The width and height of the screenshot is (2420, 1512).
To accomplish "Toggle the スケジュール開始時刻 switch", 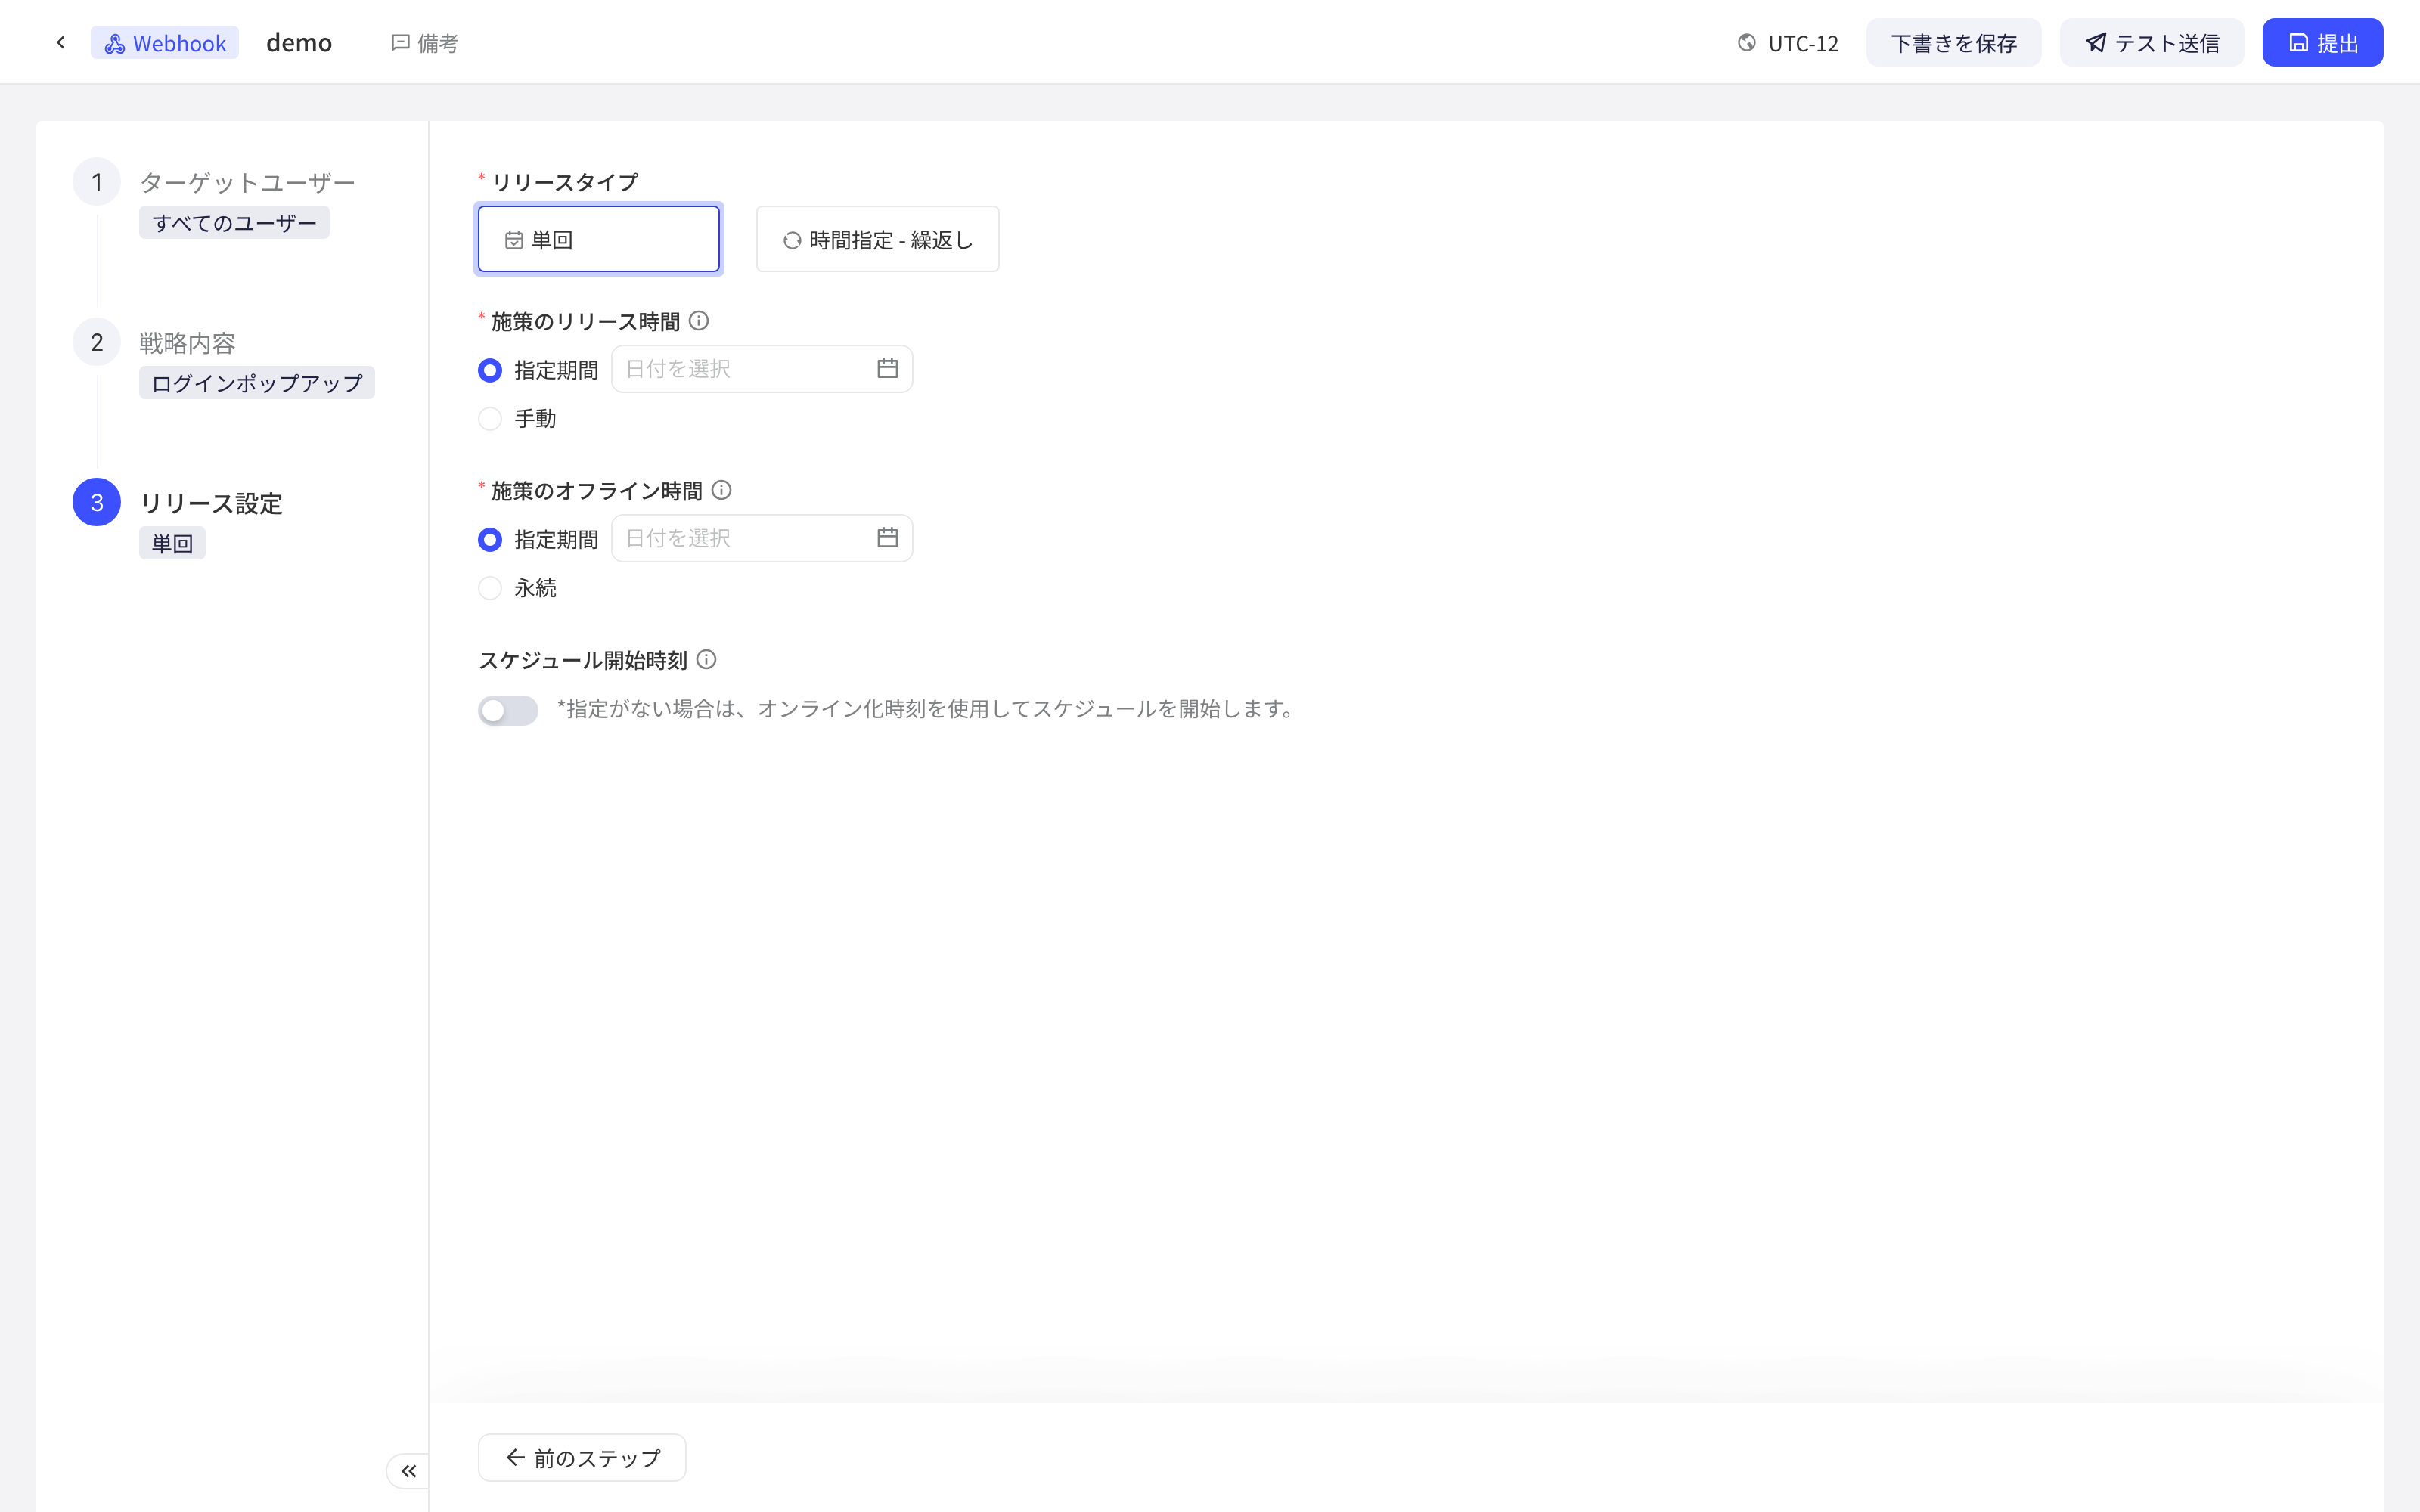I will 508,710.
